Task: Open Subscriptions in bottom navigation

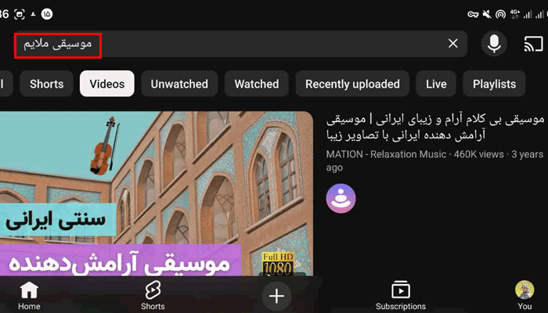Action: (401, 296)
